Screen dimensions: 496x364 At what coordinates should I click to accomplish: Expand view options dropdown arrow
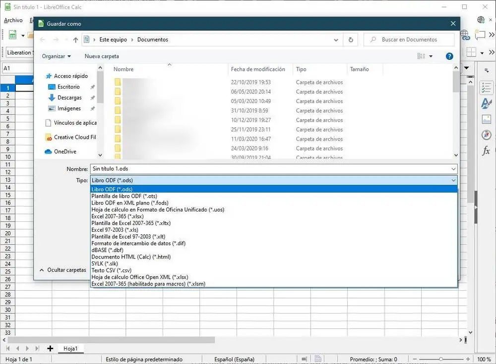point(431,56)
